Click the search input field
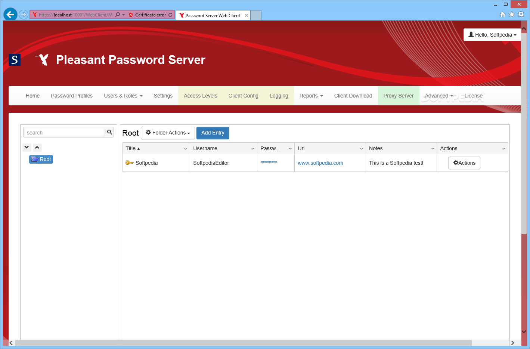Viewport: 530px width, 349px height. tap(64, 133)
